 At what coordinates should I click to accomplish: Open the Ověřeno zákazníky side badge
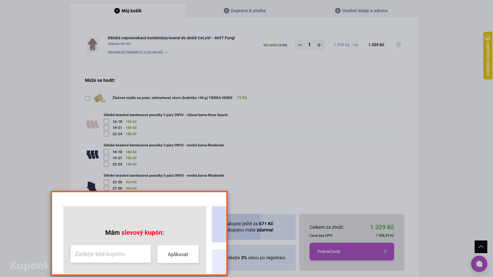(488, 55)
